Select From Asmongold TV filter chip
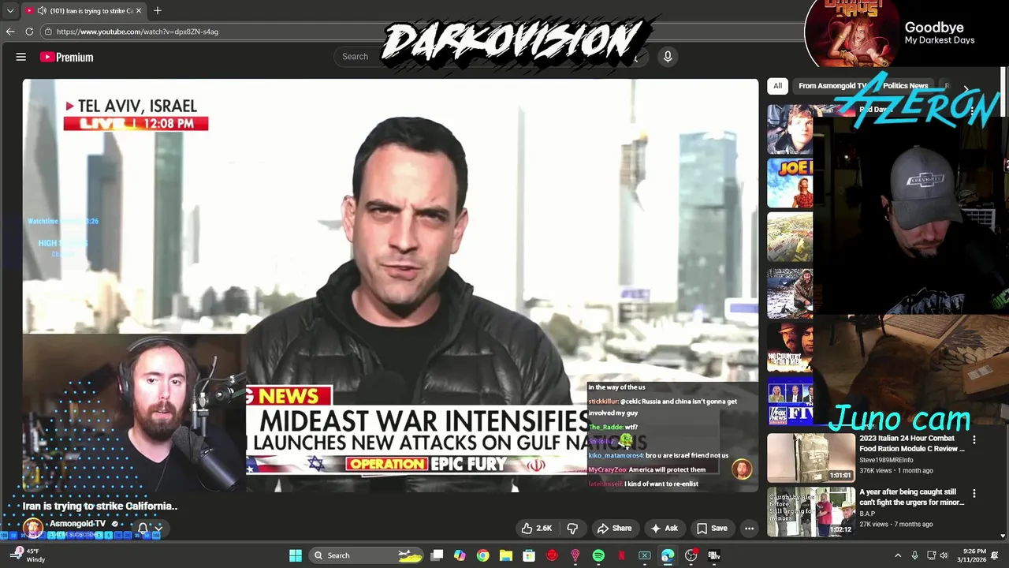 [832, 85]
